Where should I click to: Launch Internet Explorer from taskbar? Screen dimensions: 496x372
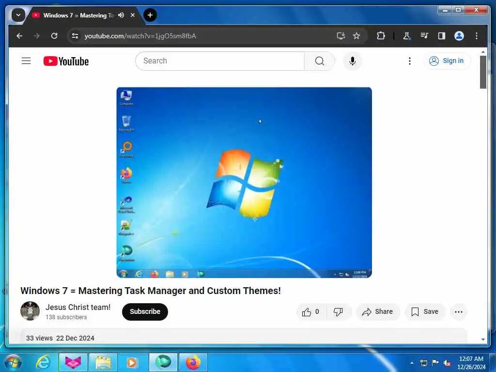(43, 362)
